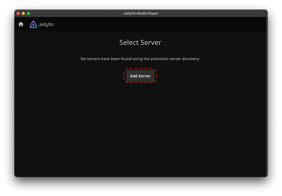The width and height of the screenshot is (282, 196).
Task: Click the word 'Add' on the button
Action: (x=133, y=76)
